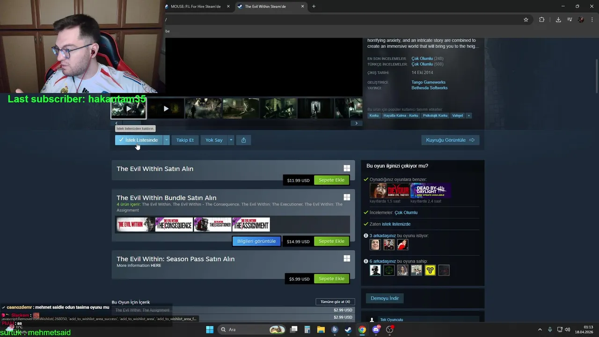Open The Executioner bundle item image
Image resolution: width=599 pixels, height=337 pixels.
[x=212, y=225]
